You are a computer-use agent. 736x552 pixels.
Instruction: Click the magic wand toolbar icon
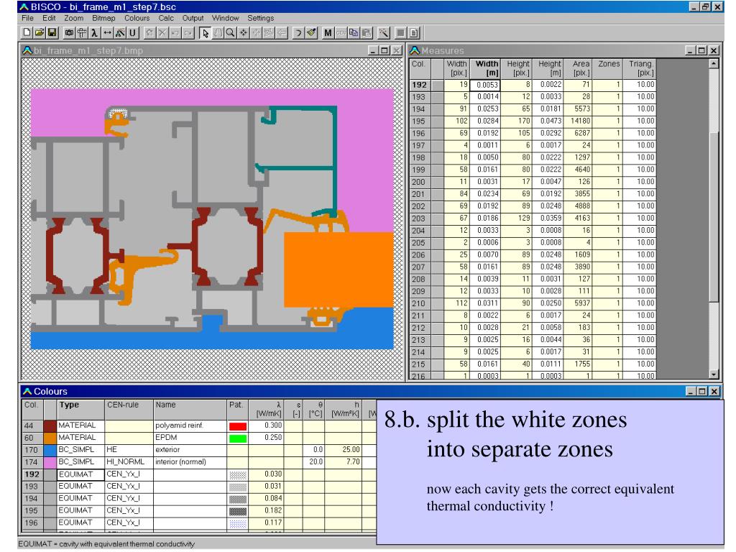pos(384,32)
